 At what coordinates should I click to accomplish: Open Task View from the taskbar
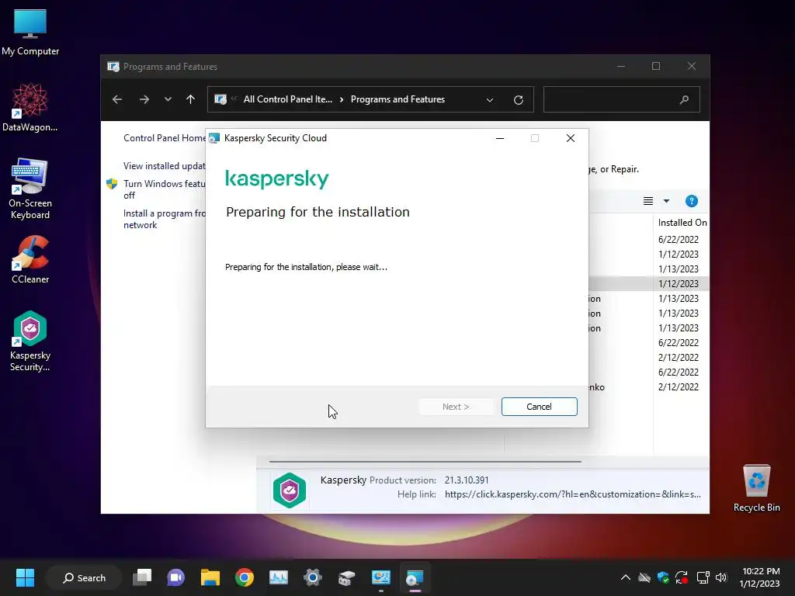pos(142,577)
